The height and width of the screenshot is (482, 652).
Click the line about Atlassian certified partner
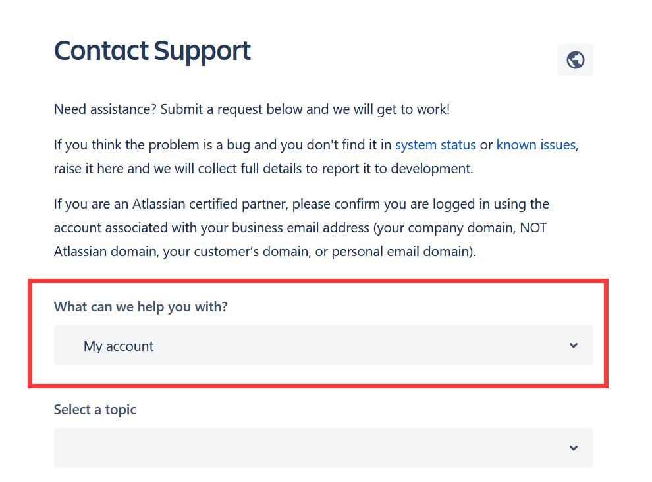point(302,204)
